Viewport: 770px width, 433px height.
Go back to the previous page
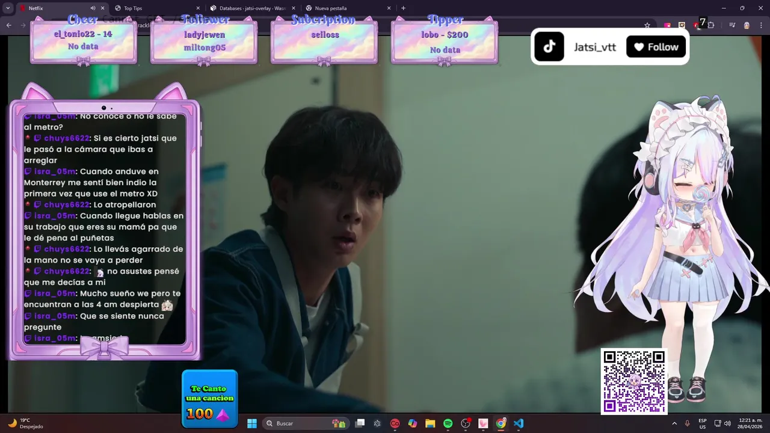8,25
